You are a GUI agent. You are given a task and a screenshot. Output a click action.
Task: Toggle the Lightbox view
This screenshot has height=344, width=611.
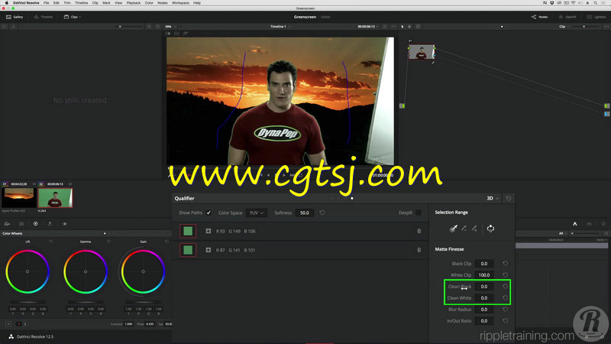(596, 17)
